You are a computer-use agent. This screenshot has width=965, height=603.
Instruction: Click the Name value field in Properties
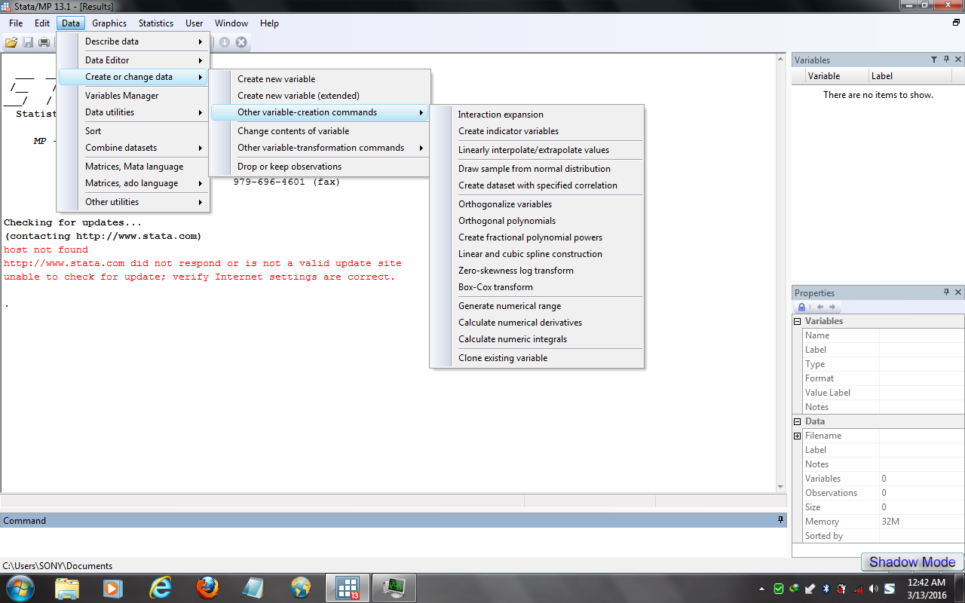[921, 335]
